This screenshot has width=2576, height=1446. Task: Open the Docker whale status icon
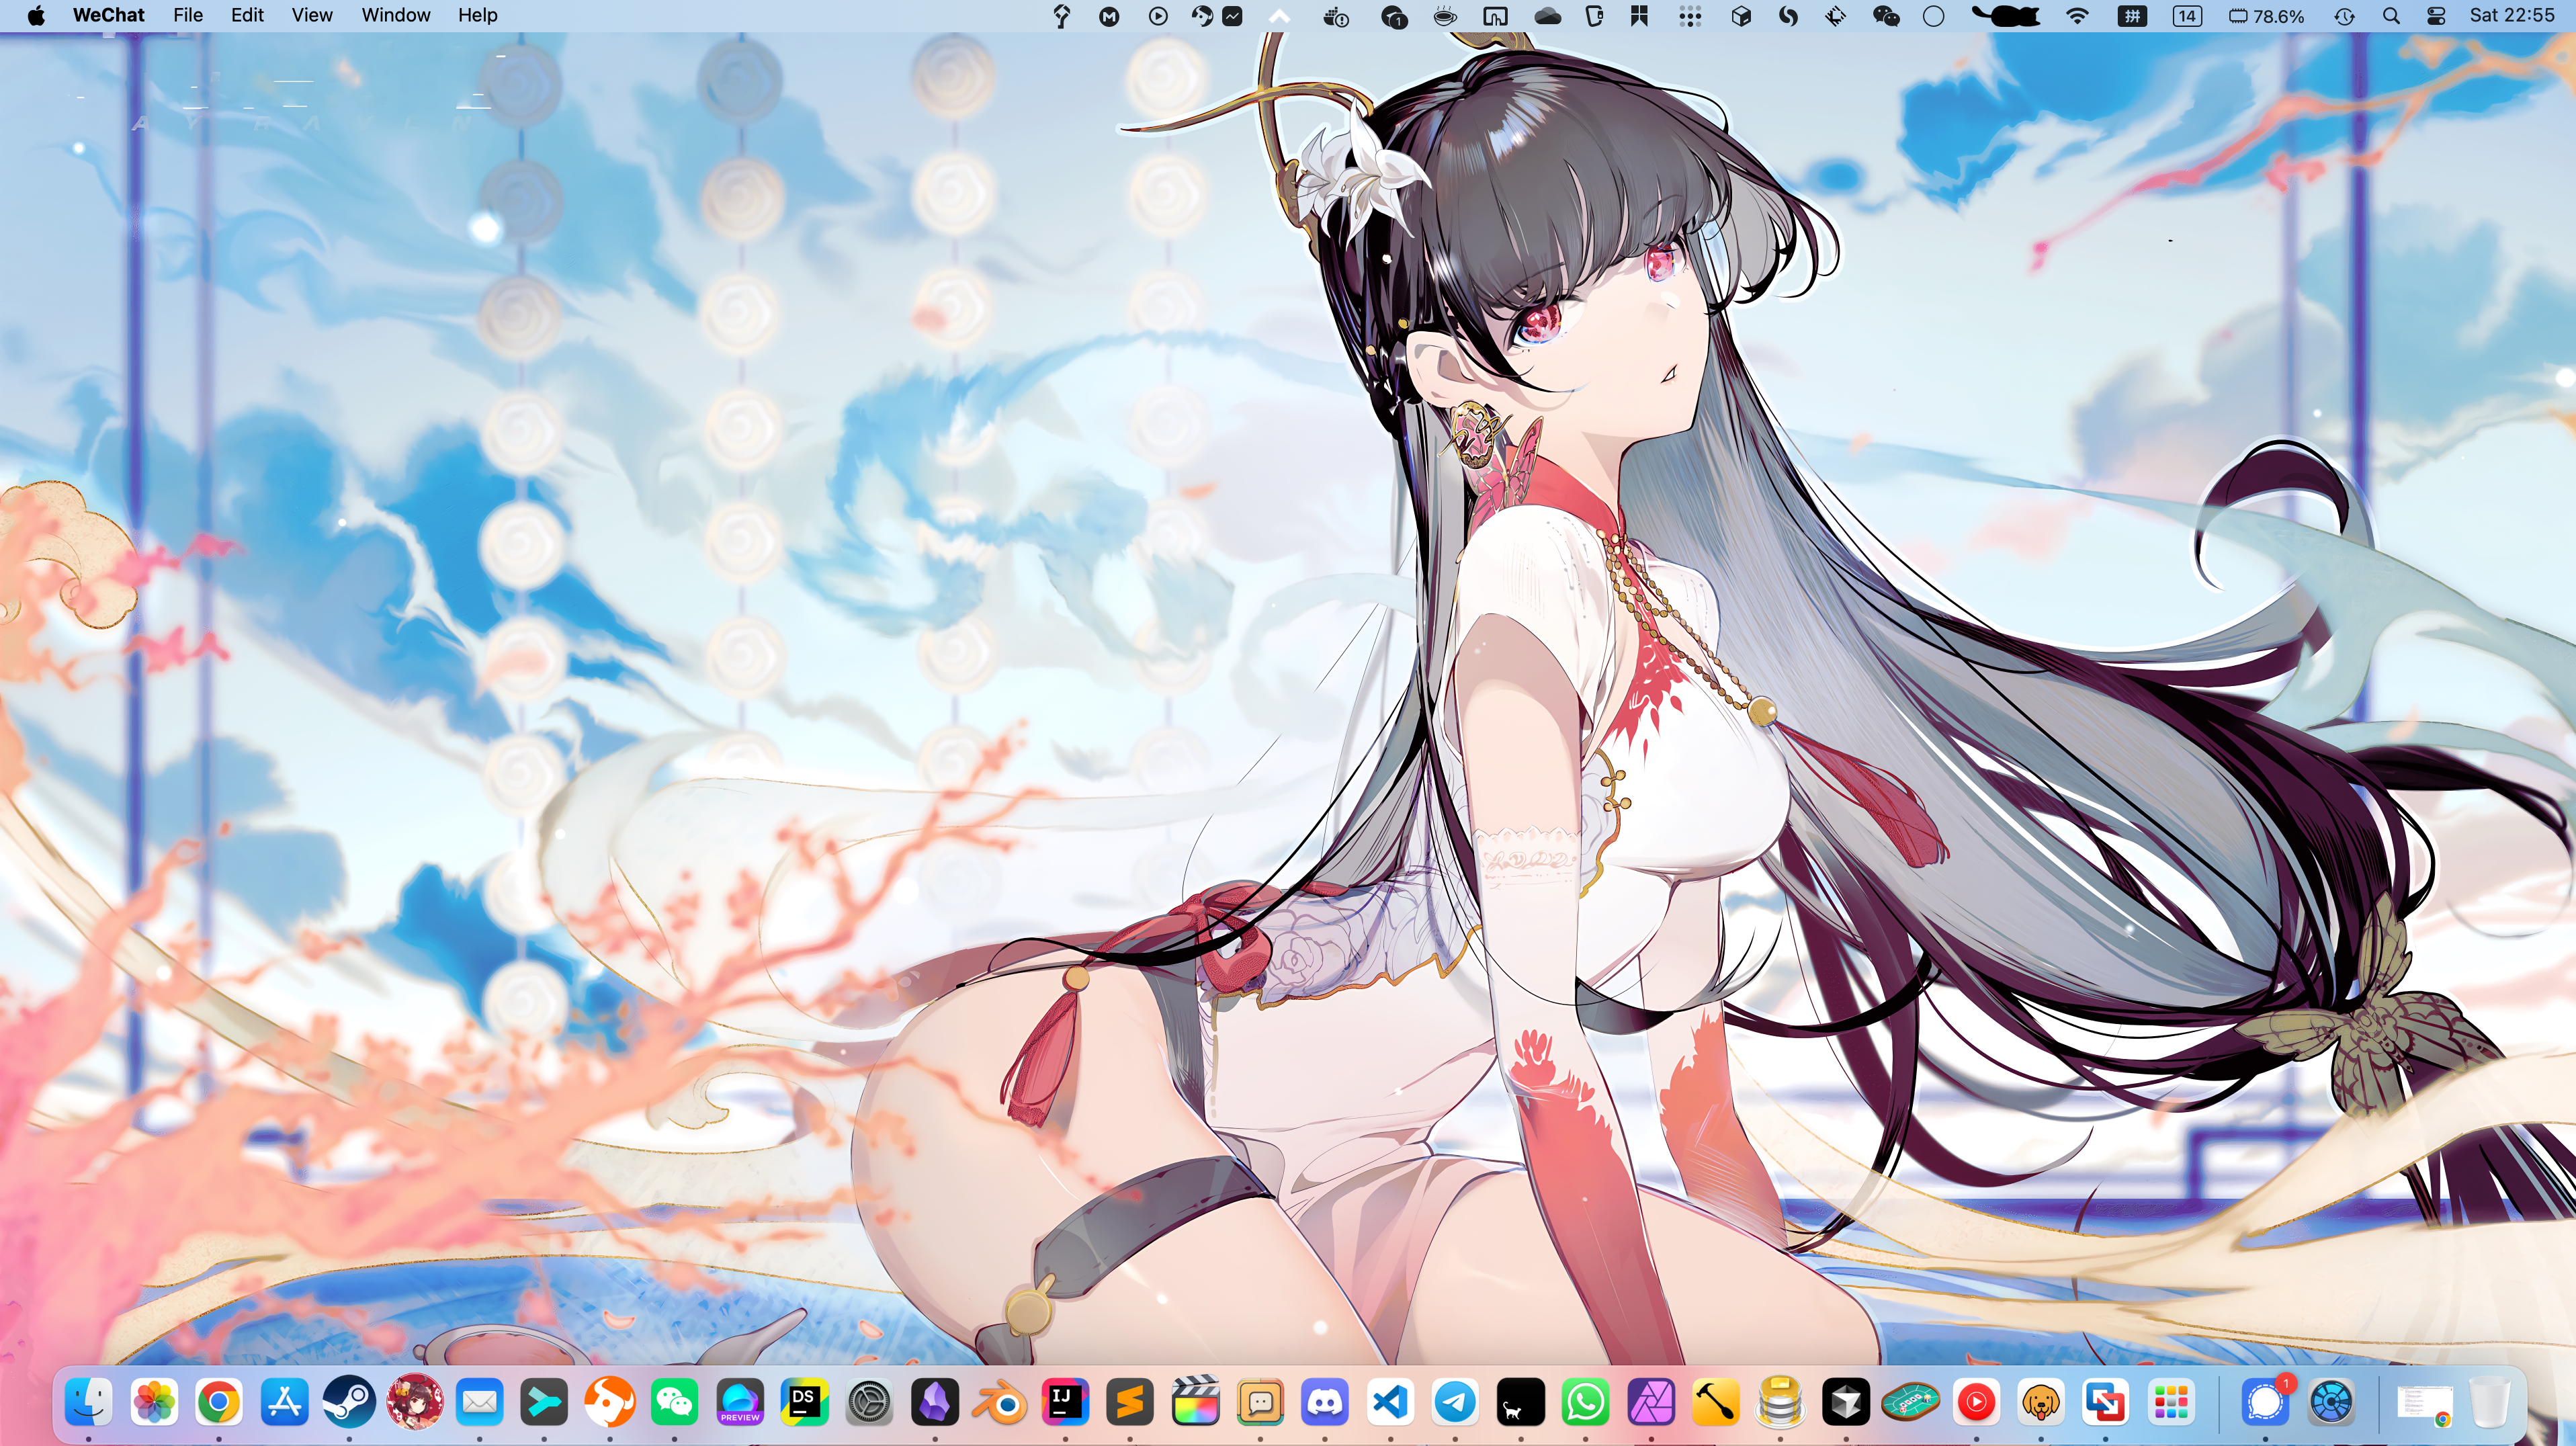[1336, 16]
